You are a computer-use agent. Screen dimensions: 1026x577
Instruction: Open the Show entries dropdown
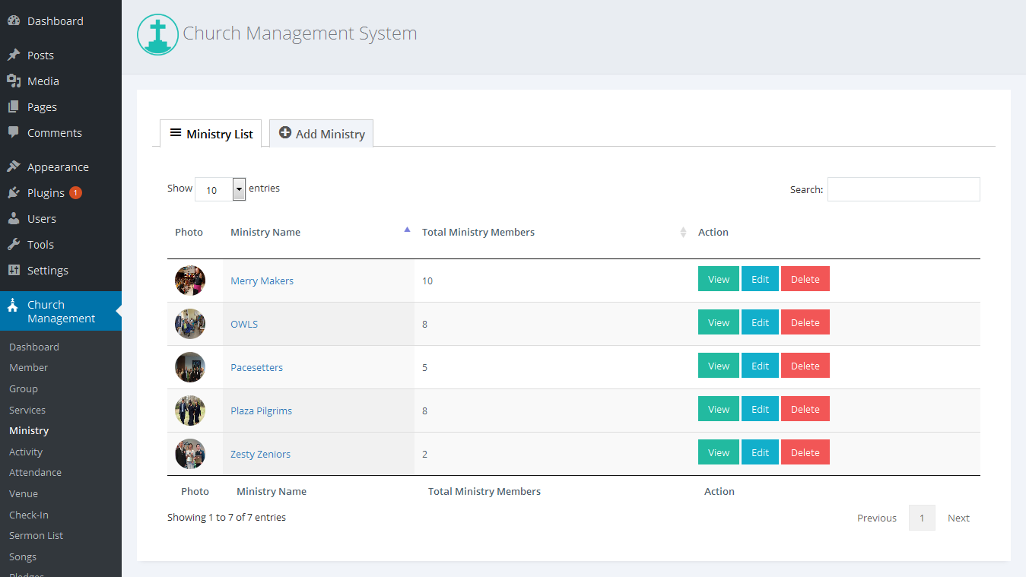click(220, 189)
